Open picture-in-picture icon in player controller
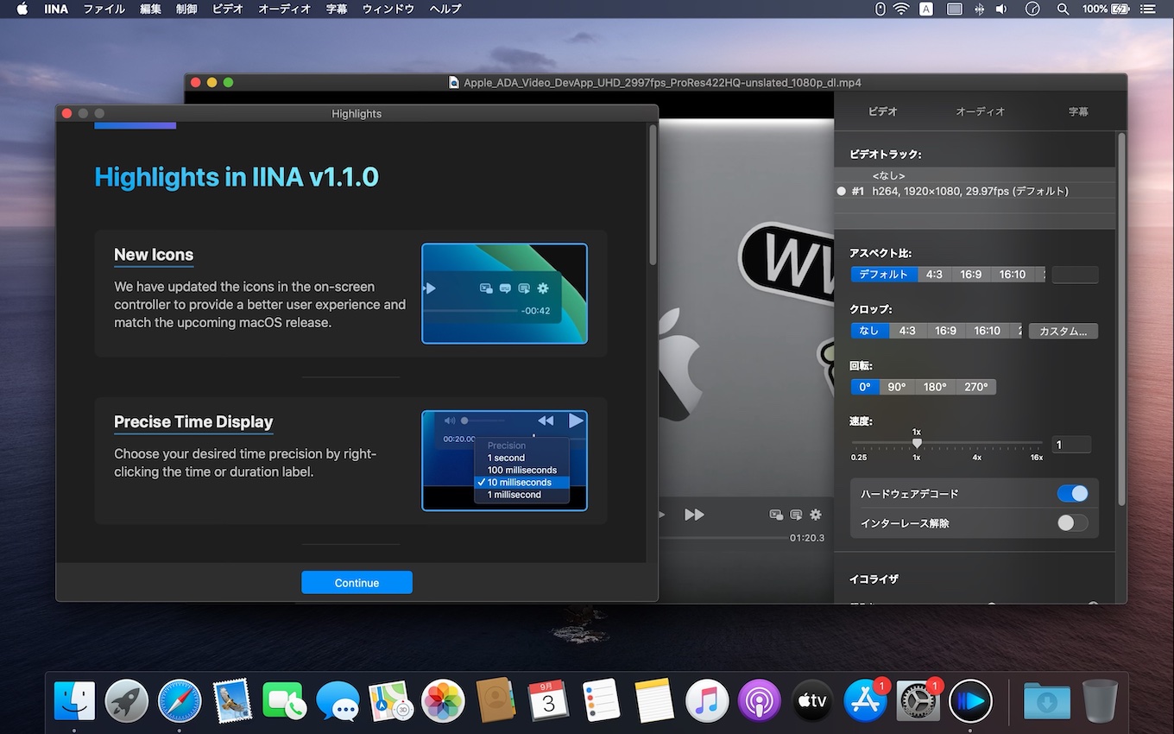The height and width of the screenshot is (734, 1174). coord(776,515)
